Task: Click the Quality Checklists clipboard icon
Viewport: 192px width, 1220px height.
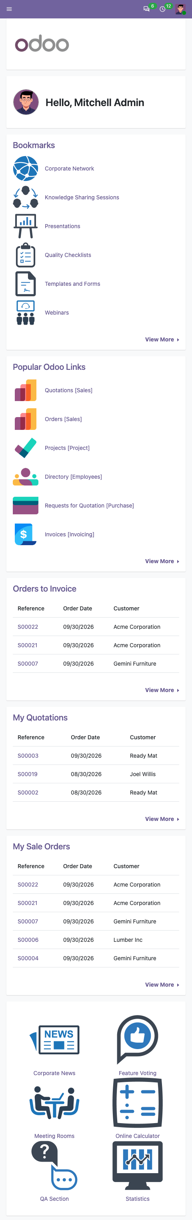Action: pyautogui.click(x=26, y=255)
